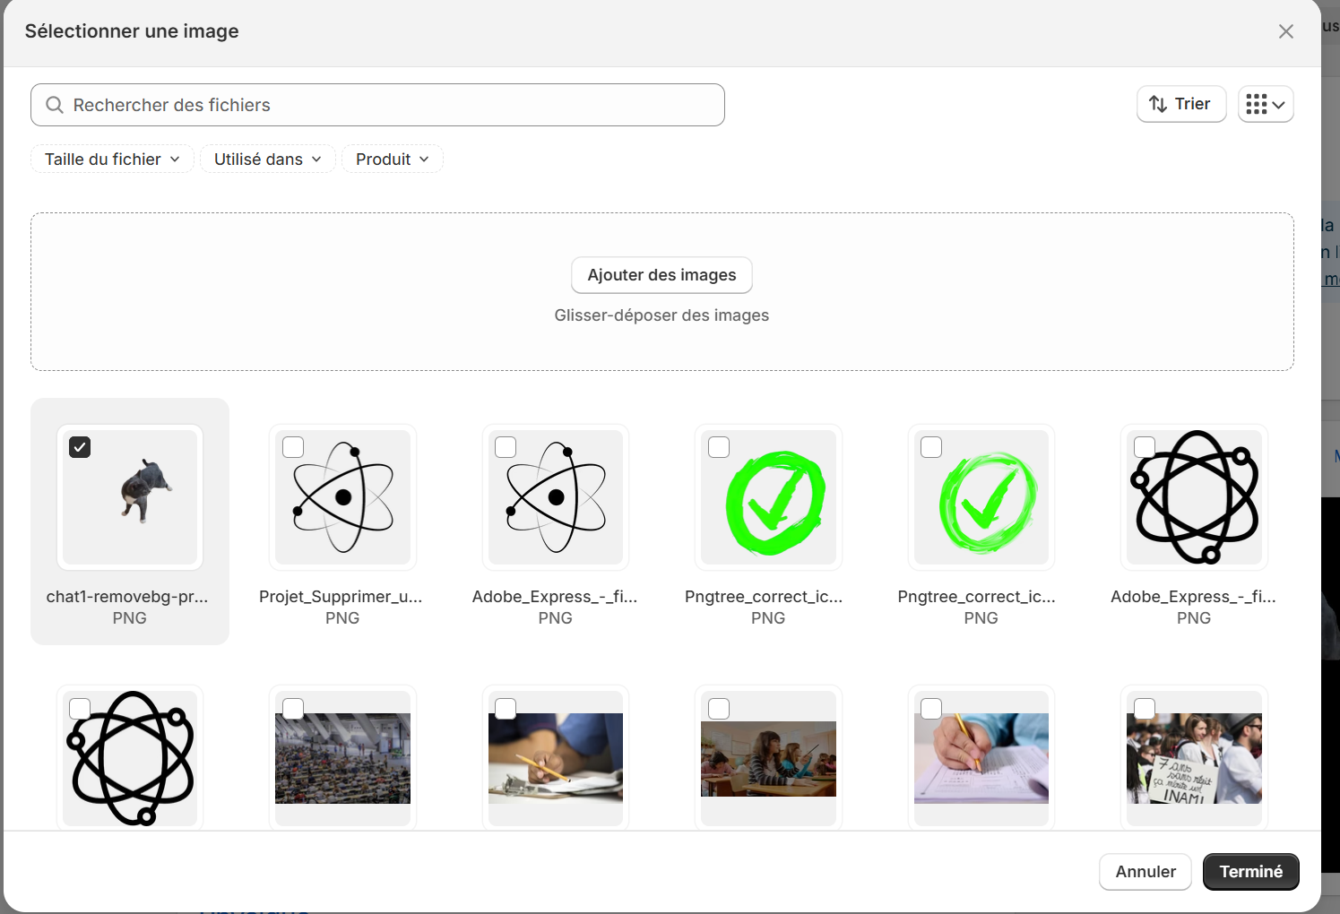This screenshot has height=914, width=1340.
Task: Confirm with the Terminé button
Action: click(1251, 872)
